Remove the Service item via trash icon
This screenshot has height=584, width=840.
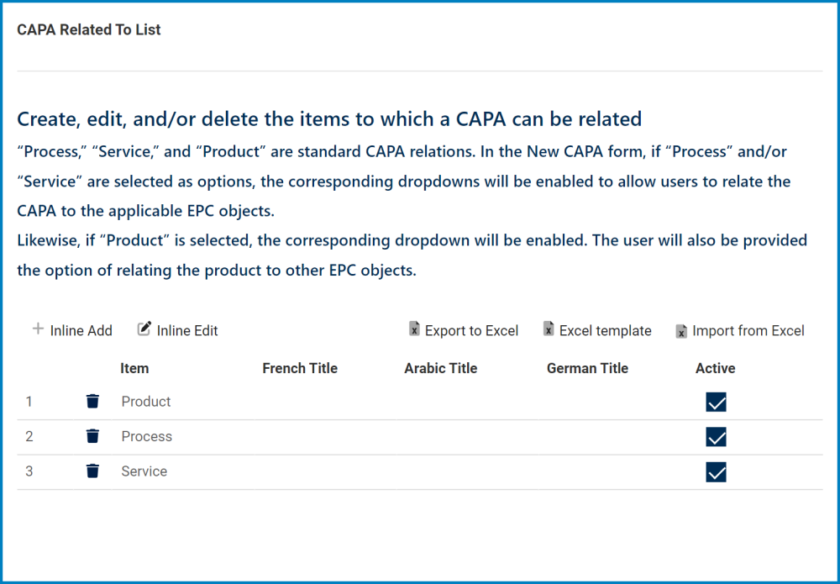click(x=92, y=471)
